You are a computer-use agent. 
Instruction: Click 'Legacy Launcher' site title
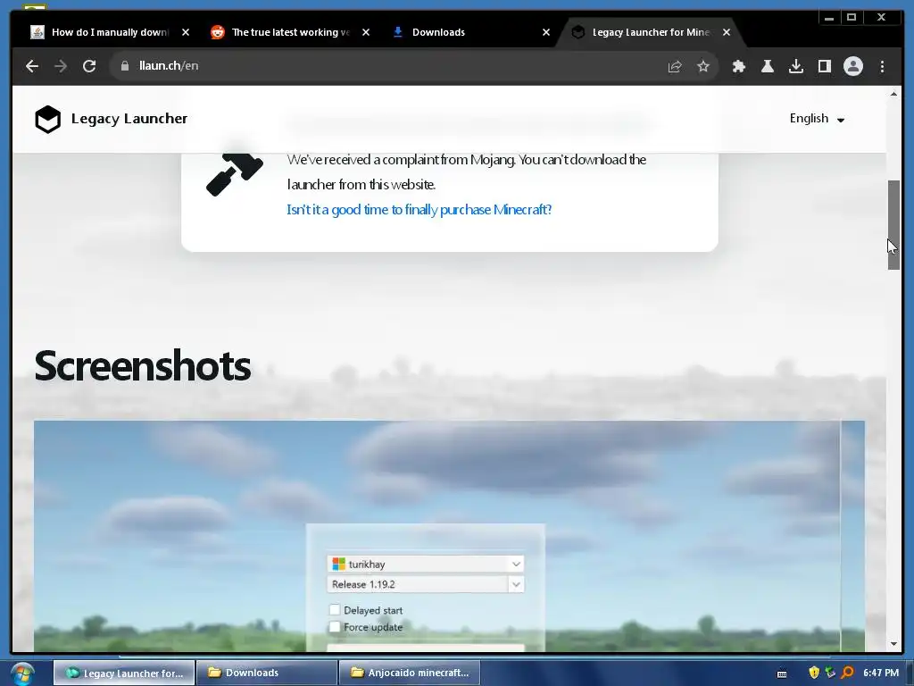tap(129, 119)
